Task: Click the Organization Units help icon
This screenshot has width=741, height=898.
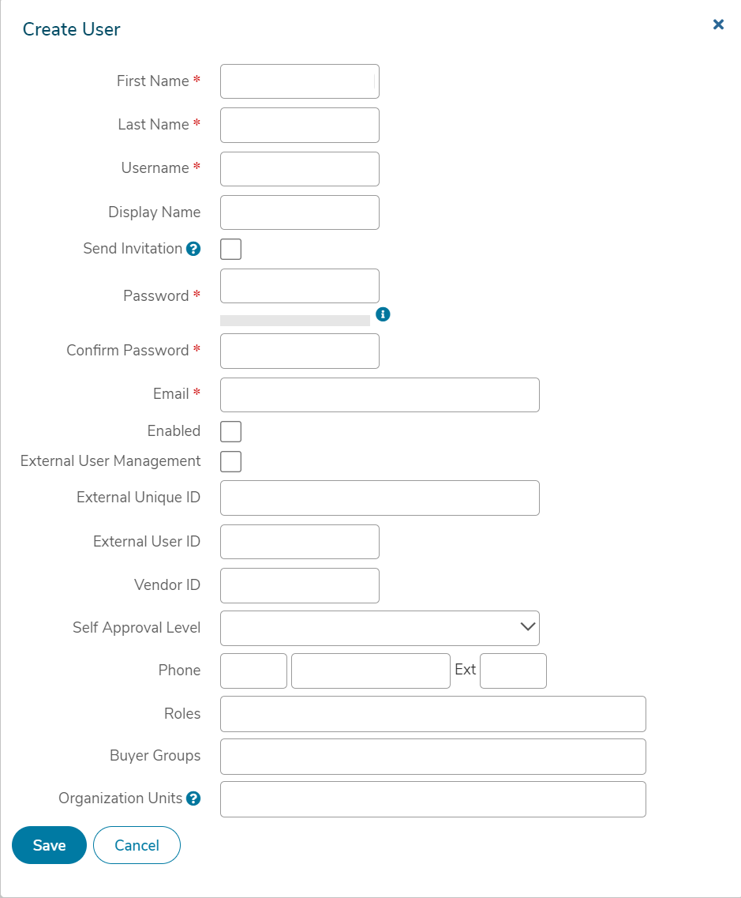Action: click(x=193, y=798)
